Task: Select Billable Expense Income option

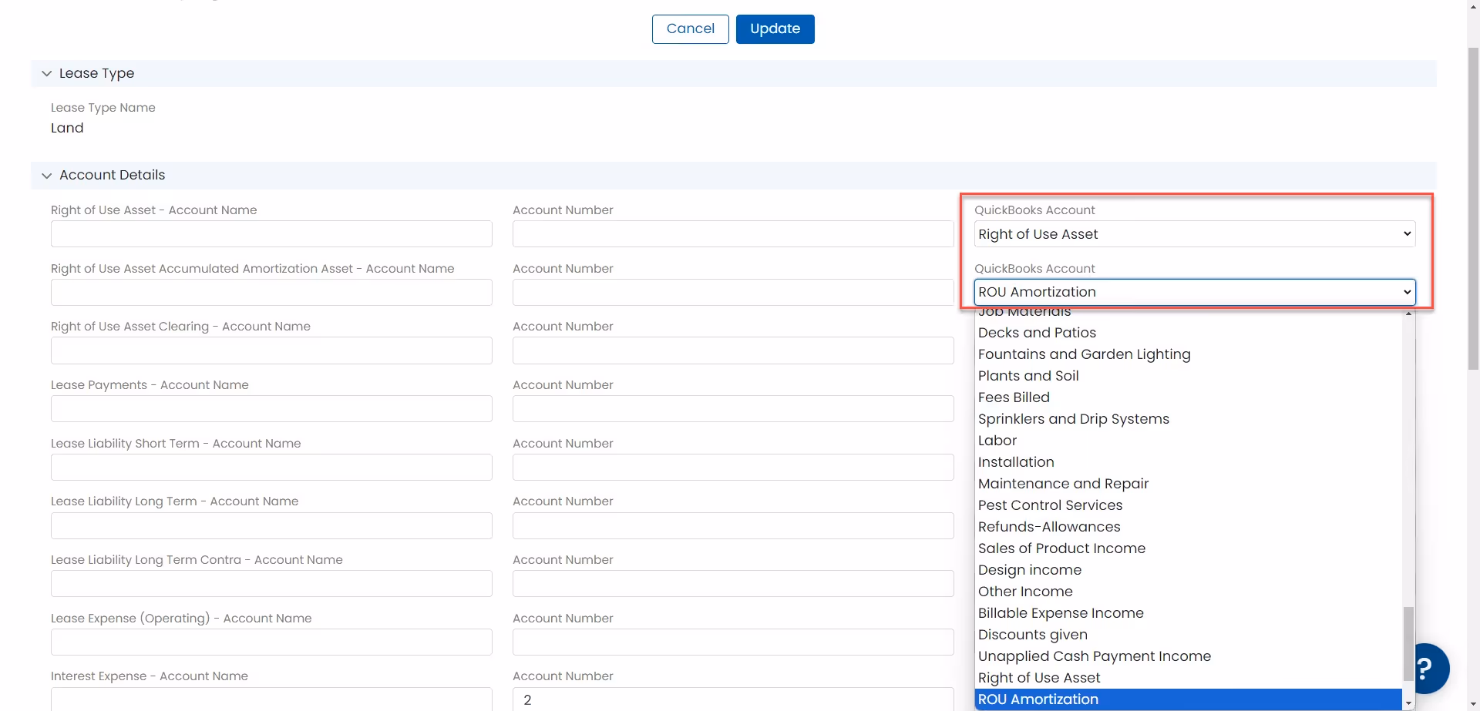Action: (1188, 613)
